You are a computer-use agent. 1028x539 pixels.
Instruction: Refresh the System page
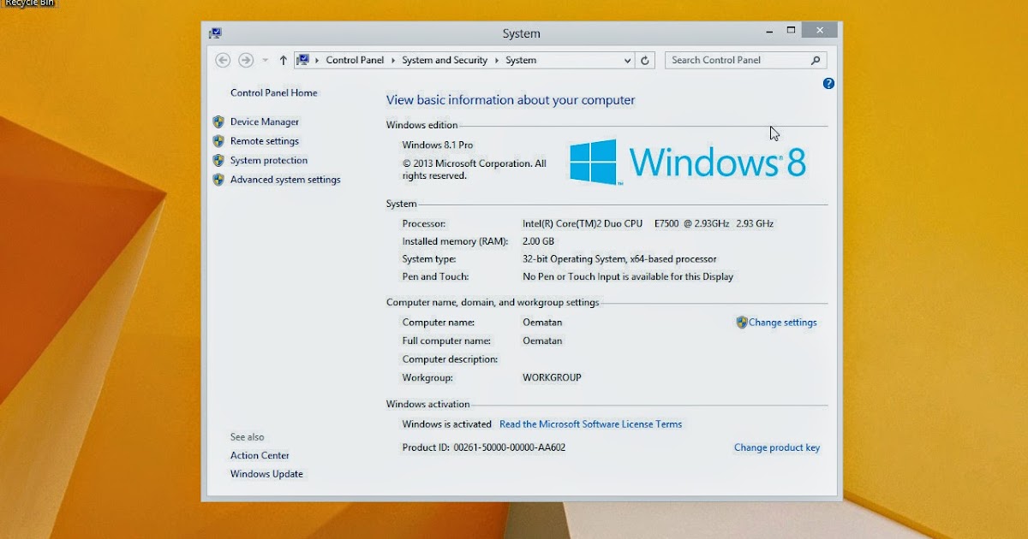point(646,61)
